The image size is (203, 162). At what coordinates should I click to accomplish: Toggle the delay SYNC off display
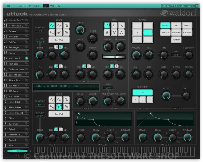(x=176, y=55)
